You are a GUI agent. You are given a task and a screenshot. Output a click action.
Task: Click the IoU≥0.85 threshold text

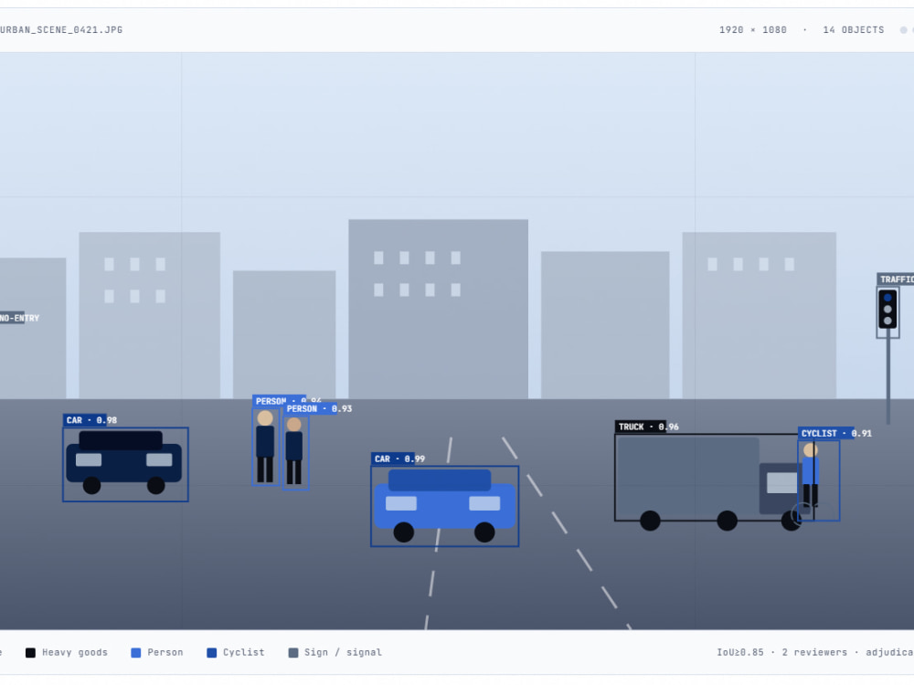pos(739,652)
